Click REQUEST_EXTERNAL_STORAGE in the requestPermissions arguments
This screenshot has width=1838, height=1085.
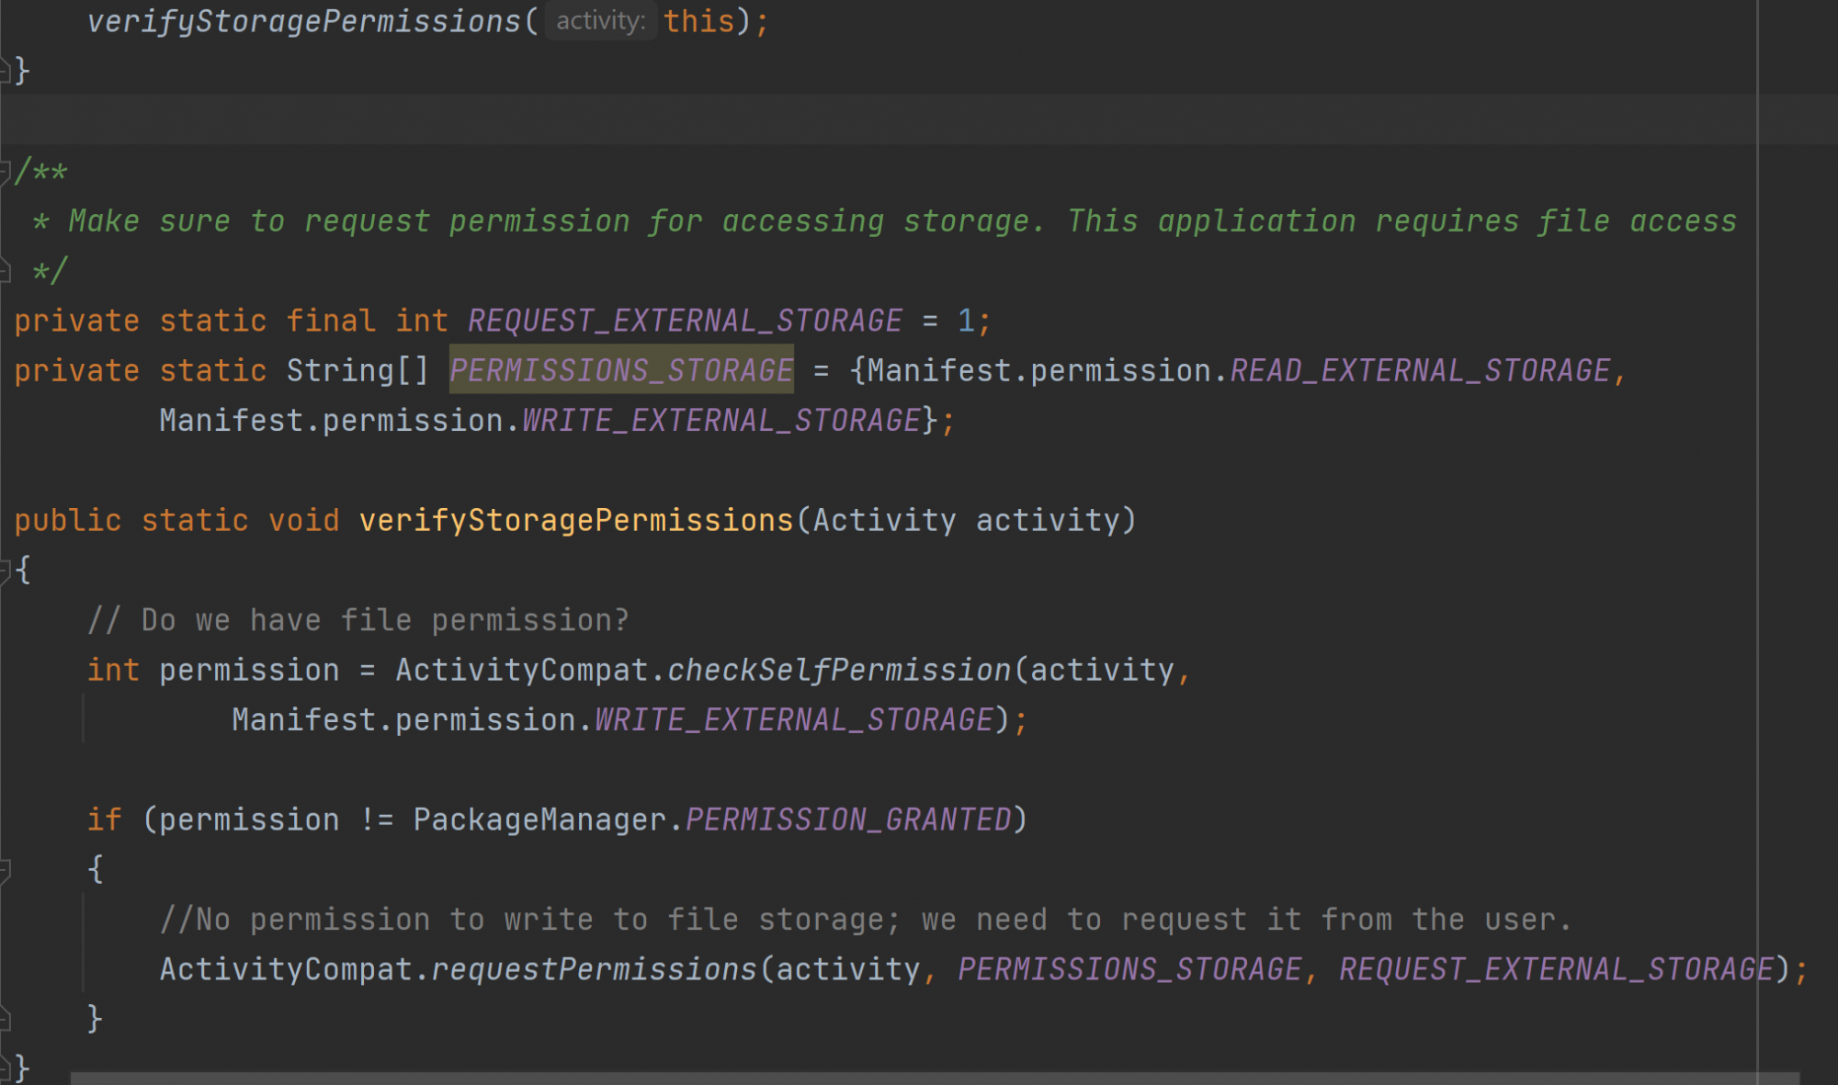1556,969
